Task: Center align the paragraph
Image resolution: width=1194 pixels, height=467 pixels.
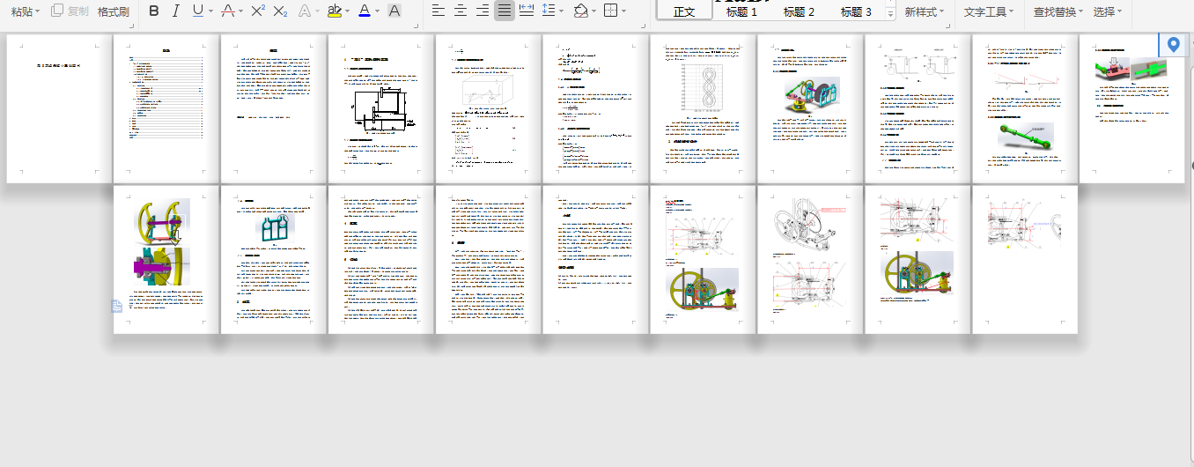Action: 460,11
